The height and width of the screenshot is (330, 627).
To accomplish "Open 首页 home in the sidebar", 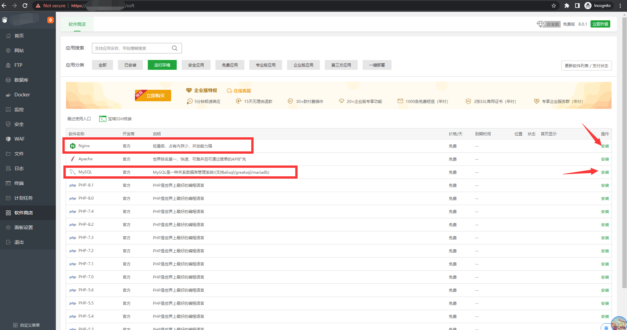I will (28, 36).
